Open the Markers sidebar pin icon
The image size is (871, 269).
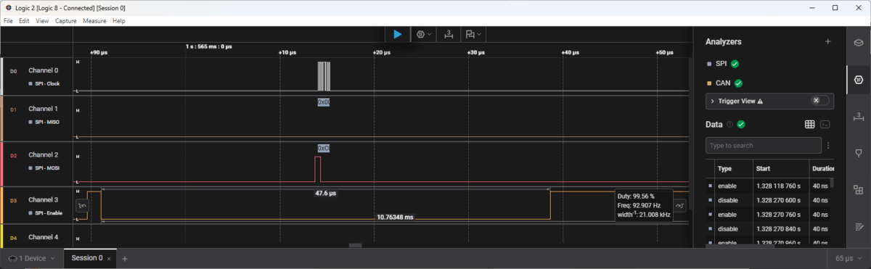click(x=858, y=153)
